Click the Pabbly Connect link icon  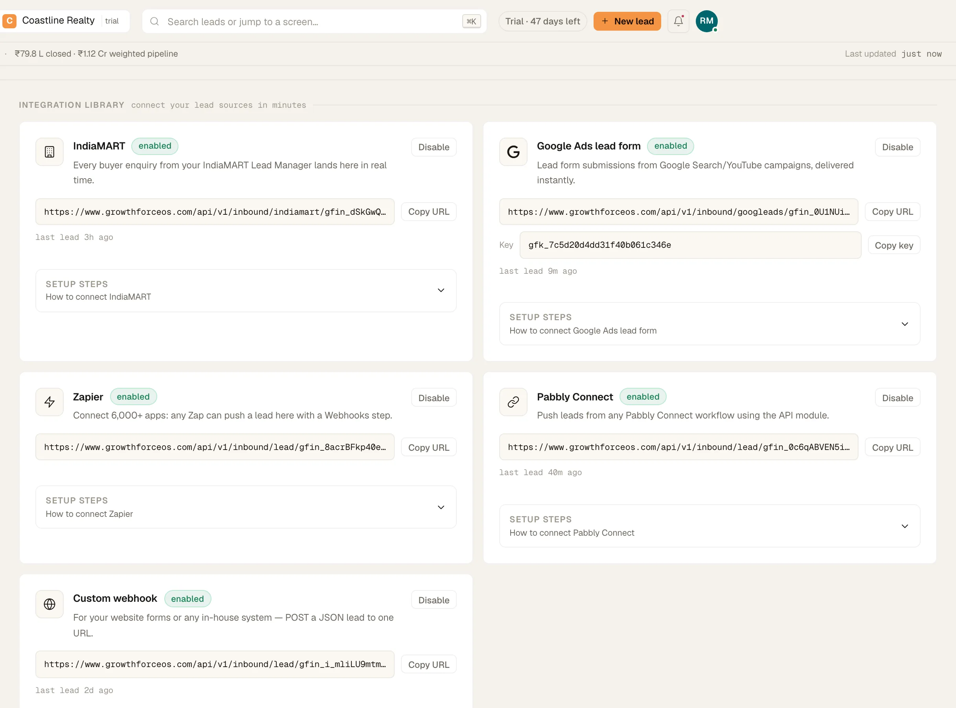[513, 402]
